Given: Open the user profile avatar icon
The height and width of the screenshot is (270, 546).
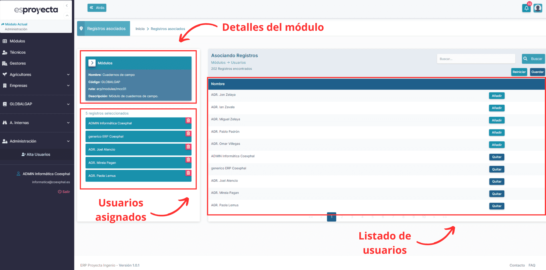Looking at the screenshot, I should point(538,8).
